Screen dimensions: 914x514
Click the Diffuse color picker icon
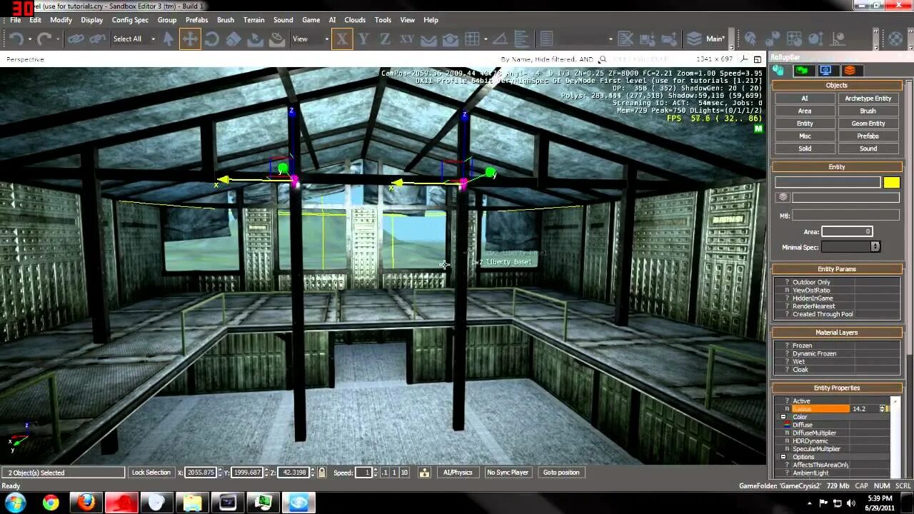(x=787, y=425)
